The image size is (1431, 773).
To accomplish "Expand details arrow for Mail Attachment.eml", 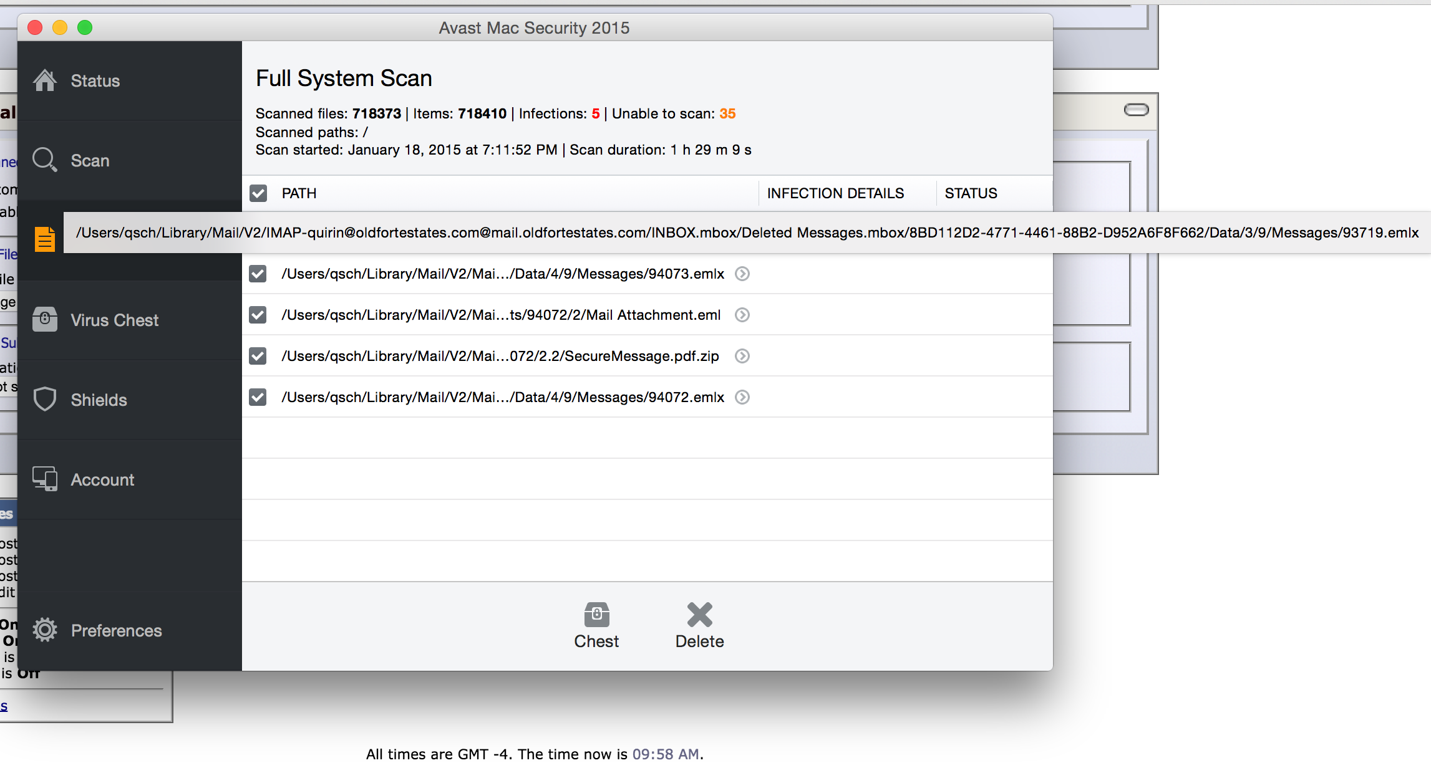I will pyautogui.click(x=742, y=315).
